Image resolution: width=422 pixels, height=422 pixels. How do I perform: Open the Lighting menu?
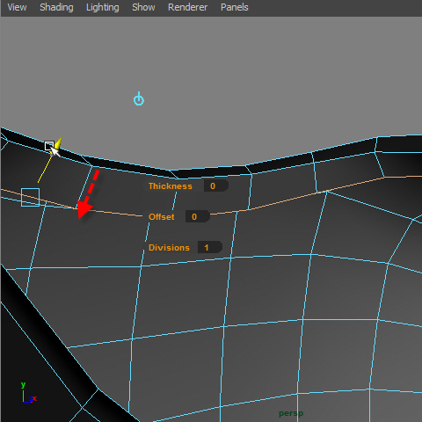(x=103, y=7)
